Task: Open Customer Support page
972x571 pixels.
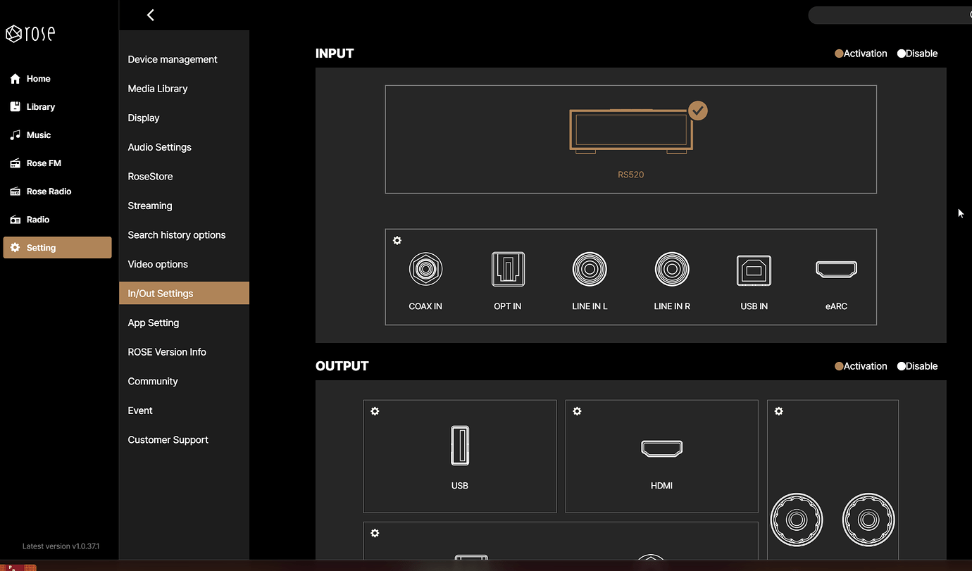Action: click(x=184, y=440)
